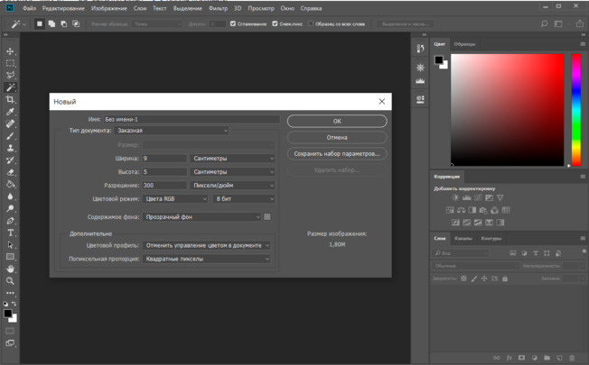The image size is (589, 365).
Task: Select the Hand tool
Action: point(11,269)
